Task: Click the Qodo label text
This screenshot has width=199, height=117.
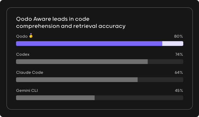Action: [22, 36]
